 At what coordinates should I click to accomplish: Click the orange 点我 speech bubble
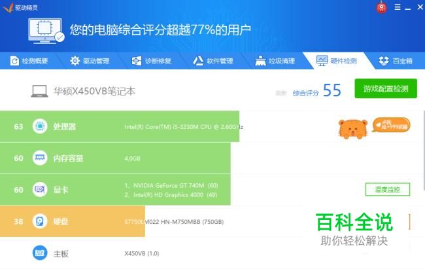[x=392, y=125]
